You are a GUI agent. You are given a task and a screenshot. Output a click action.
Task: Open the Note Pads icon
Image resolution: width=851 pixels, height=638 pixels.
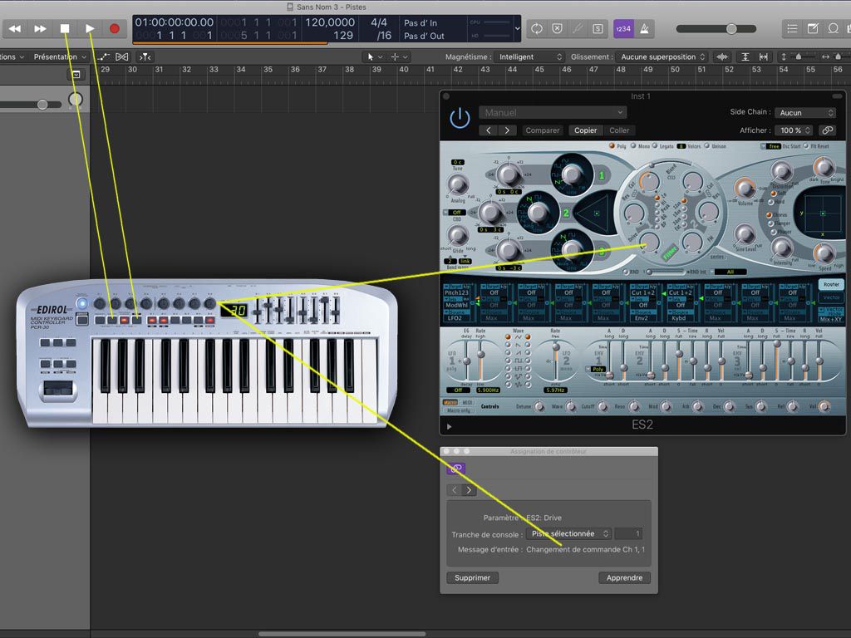click(813, 29)
